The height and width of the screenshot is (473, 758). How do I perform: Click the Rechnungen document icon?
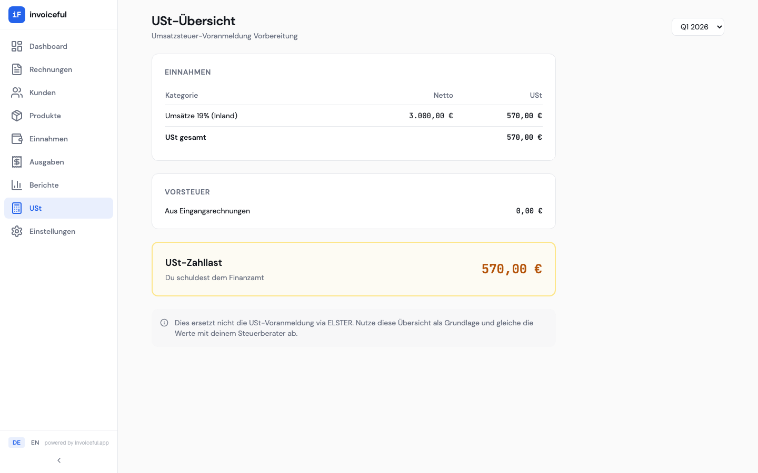[17, 69]
